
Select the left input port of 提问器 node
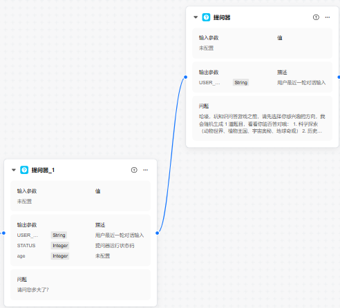pos(186,77)
